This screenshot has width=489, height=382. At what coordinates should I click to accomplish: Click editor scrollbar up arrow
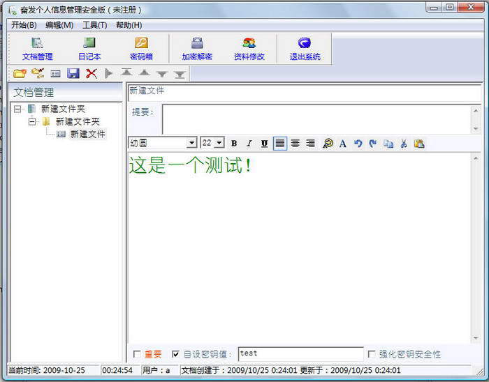476,158
